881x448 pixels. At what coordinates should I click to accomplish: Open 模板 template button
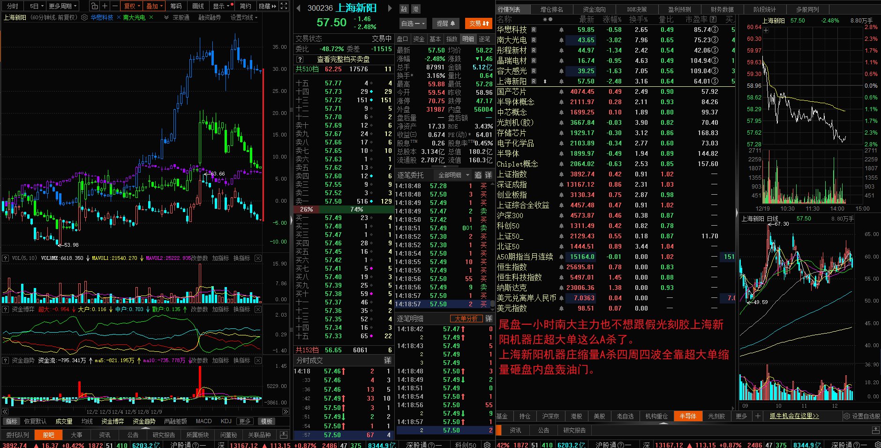[x=267, y=421]
